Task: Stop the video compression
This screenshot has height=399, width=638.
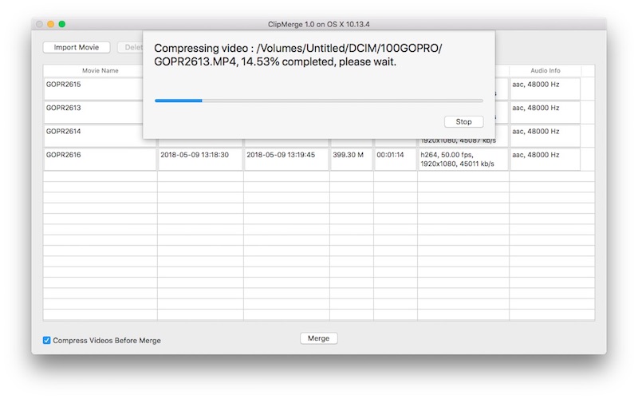Action: coord(463,122)
